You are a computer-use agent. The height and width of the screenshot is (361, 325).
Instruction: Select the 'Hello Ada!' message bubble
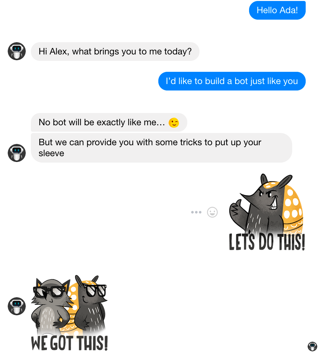(x=277, y=10)
